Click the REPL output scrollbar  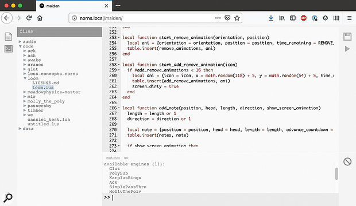[336, 174]
